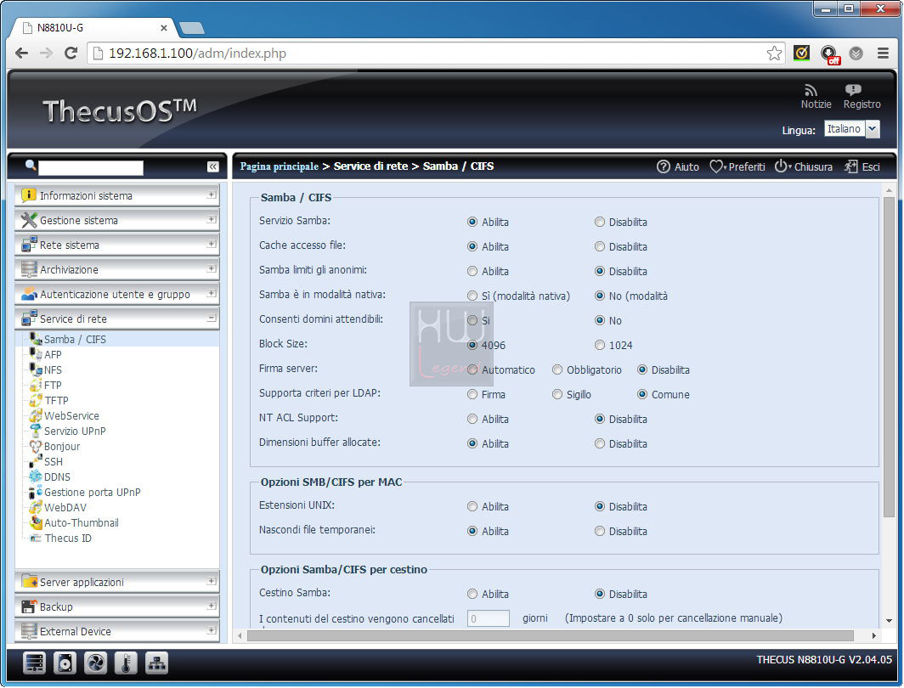Open TFTP service settings

click(55, 400)
